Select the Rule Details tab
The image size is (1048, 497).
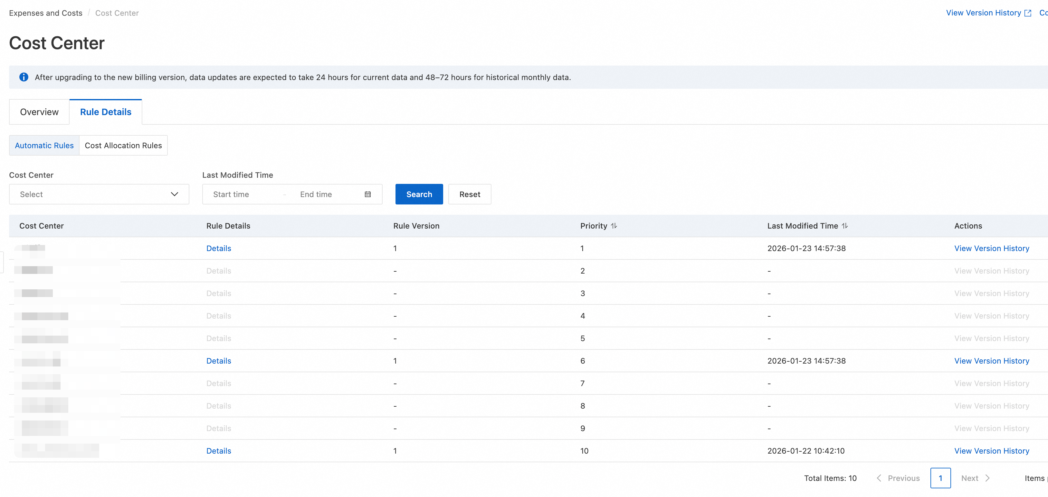[105, 112]
